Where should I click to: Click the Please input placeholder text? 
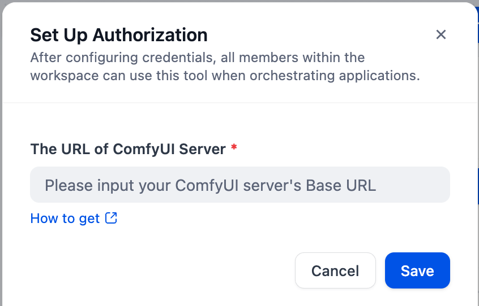(210, 185)
